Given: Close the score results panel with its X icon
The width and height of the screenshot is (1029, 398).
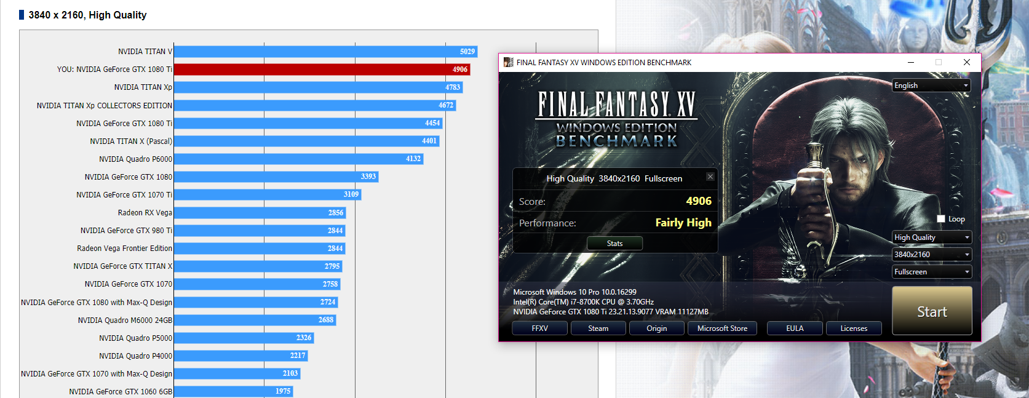Looking at the screenshot, I should tap(710, 177).
